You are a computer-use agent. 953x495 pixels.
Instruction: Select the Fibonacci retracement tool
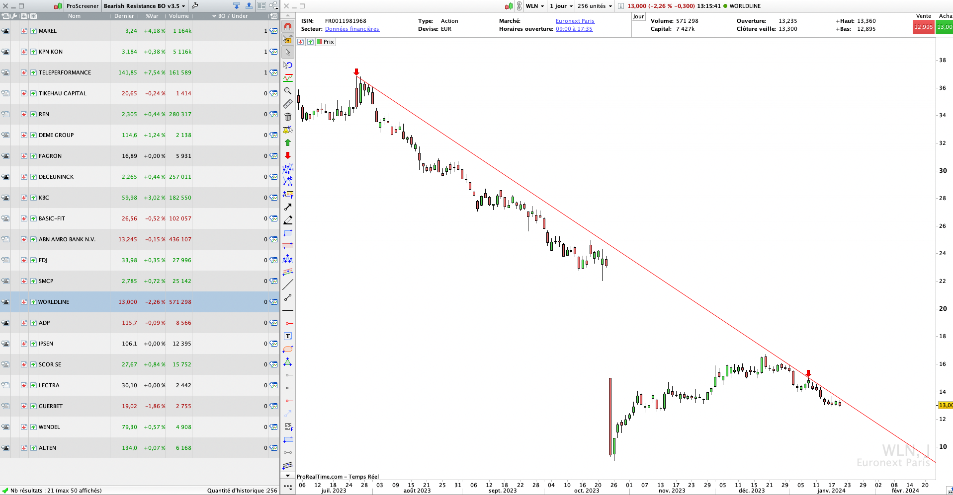click(288, 194)
